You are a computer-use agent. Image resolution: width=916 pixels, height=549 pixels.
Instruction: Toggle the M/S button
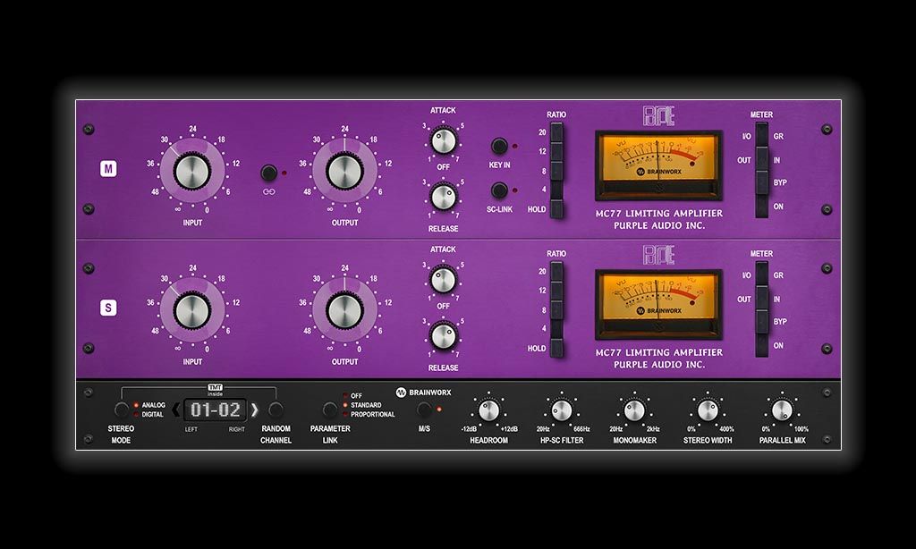click(425, 410)
